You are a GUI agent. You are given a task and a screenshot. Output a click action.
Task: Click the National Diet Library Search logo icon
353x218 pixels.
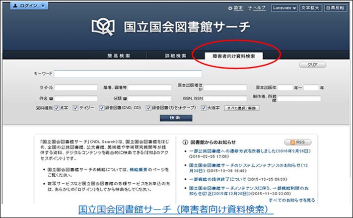pyautogui.click(x=103, y=27)
